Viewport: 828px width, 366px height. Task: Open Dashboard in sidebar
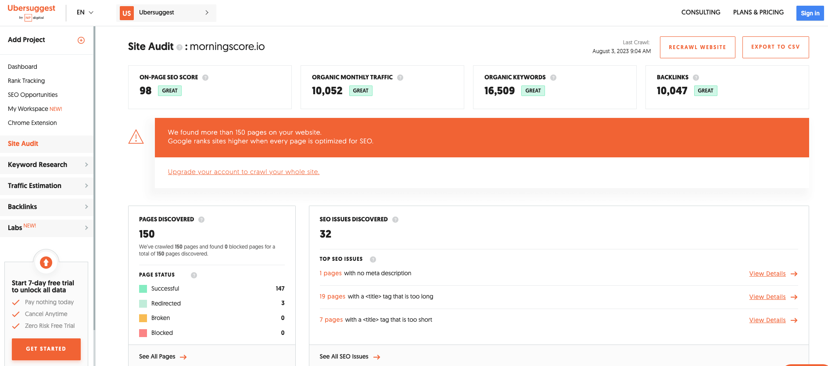(22, 67)
